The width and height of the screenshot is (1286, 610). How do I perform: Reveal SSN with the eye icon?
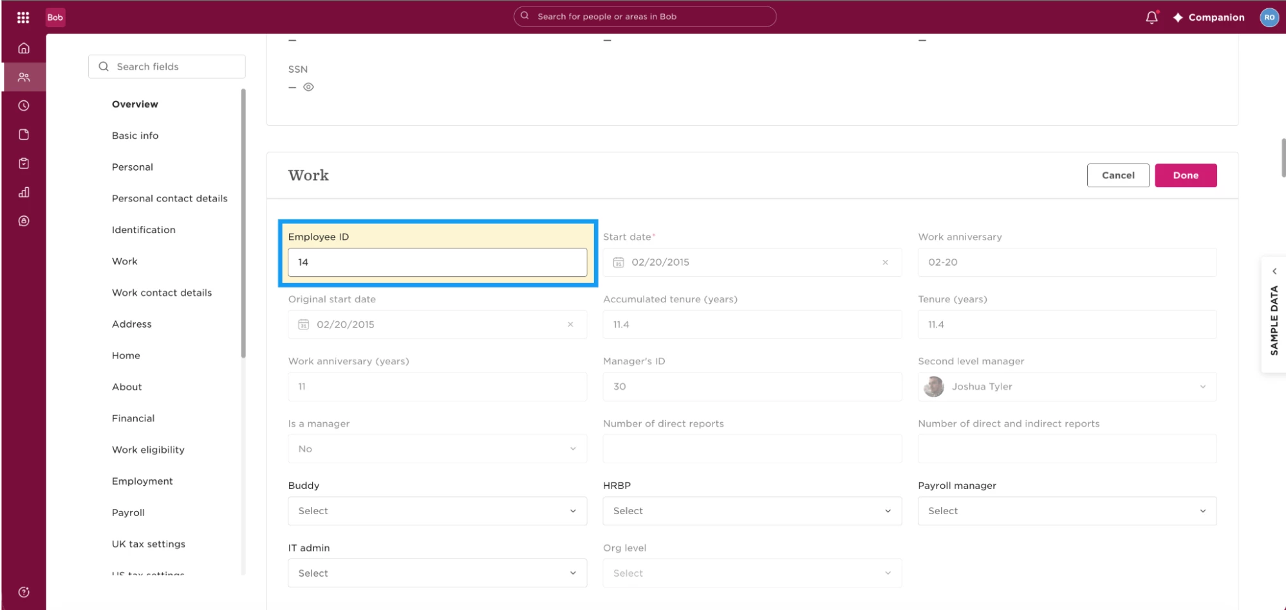click(x=308, y=87)
